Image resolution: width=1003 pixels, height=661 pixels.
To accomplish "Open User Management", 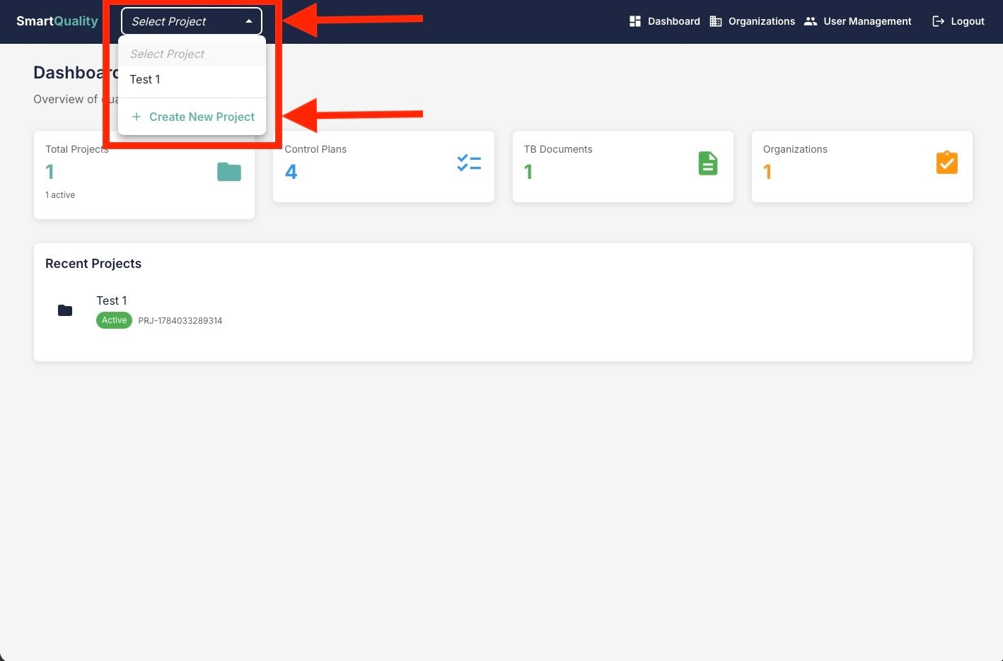I will tap(858, 21).
